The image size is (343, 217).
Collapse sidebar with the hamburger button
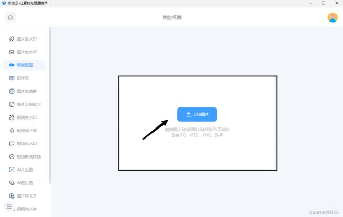[9, 206]
